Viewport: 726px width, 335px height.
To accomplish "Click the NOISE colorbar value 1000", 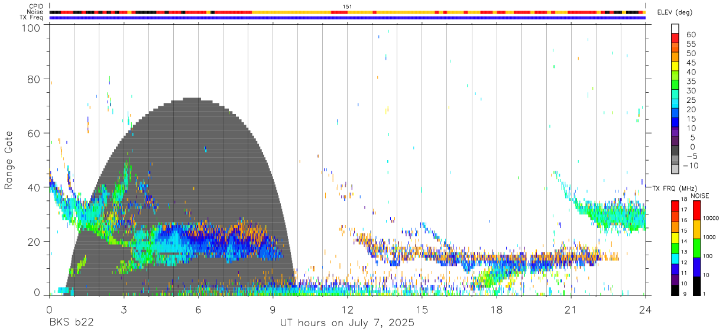I will click(x=710, y=238).
